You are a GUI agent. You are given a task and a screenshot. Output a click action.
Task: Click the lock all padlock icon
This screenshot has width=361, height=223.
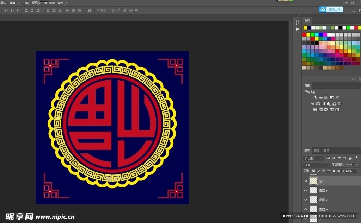[334, 171]
